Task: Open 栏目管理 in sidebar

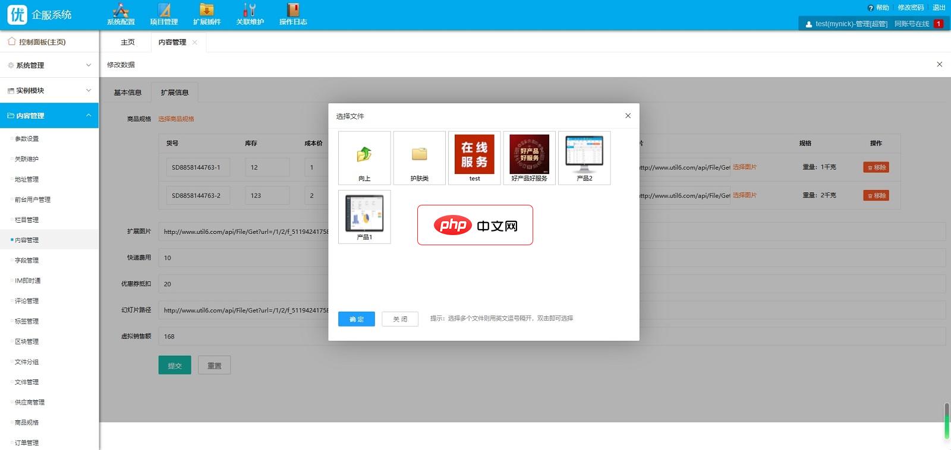Action: (27, 220)
